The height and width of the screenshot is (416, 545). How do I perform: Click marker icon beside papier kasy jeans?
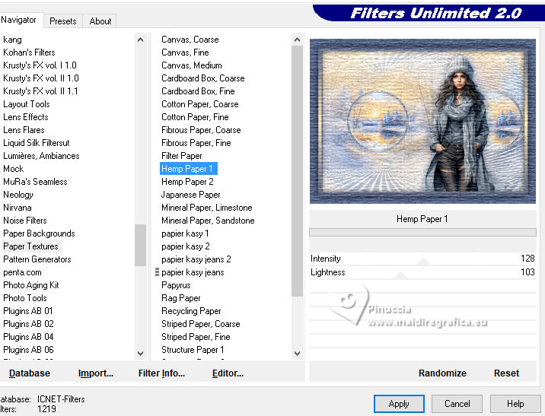click(157, 272)
